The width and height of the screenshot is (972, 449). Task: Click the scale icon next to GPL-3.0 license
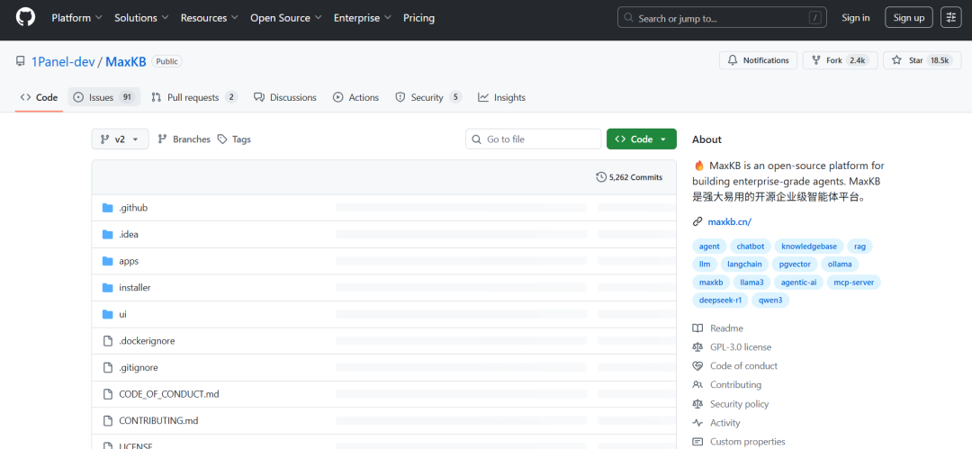[698, 347]
